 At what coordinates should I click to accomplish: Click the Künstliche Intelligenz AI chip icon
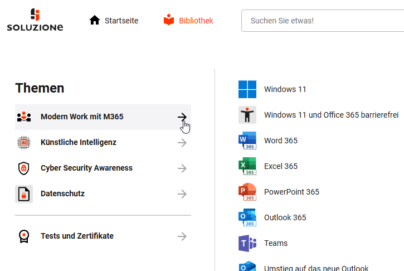pos(24,142)
